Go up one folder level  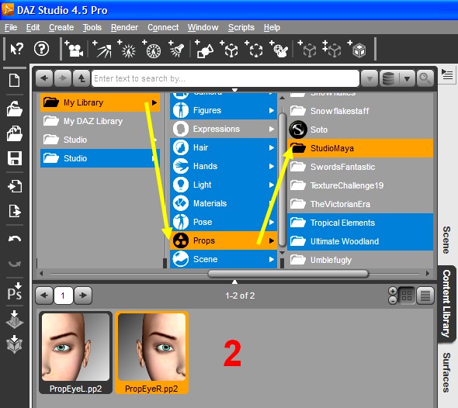(x=82, y=78)
